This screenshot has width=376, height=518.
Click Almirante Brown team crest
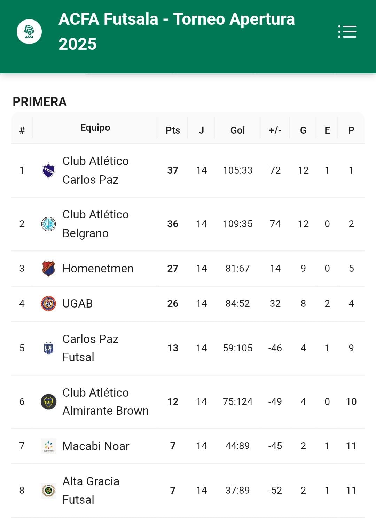[x=48, y=402]
